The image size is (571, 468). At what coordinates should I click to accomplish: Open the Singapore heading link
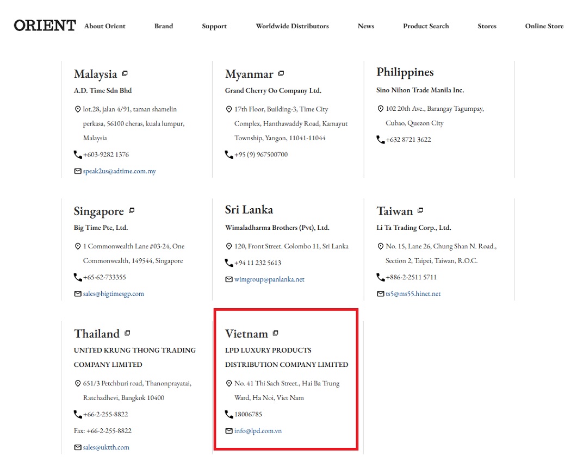98,211
